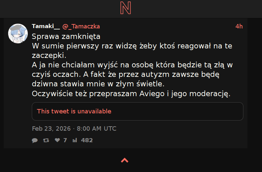Viewport: 262px width, 172px height.
Task: Click the retweet arrows icon
Action: pyautogui.click(x=46, y=140)
